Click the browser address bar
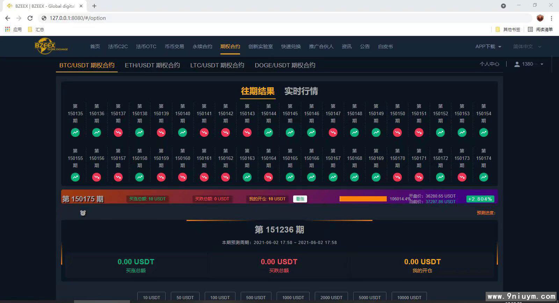This screenshot has height=303, width=559. [279, 18]
